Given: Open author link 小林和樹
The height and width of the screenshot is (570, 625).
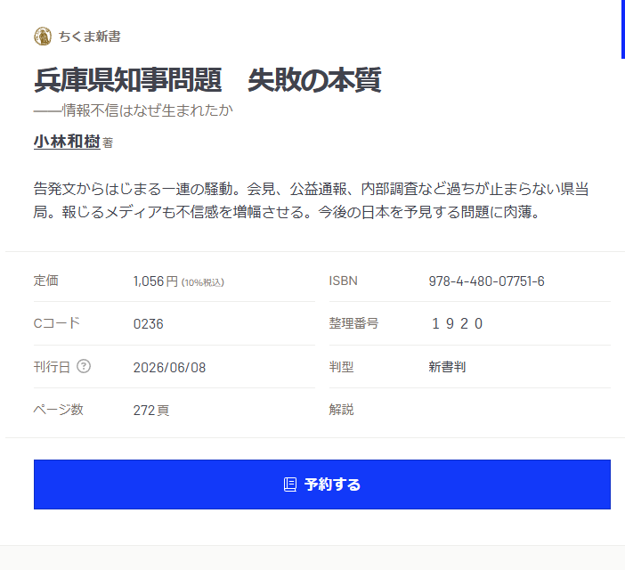Looking at the screenshot, I should pos(67,142).
